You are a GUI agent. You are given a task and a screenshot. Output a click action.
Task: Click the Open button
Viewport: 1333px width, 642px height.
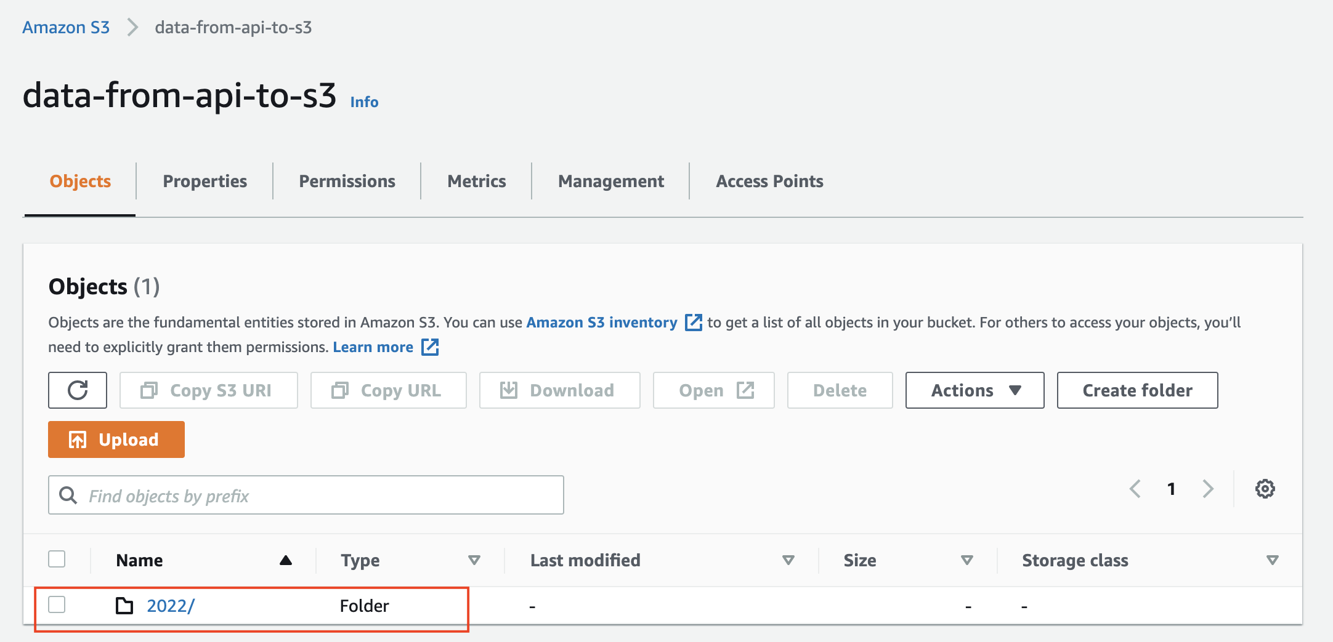point(714,390)
